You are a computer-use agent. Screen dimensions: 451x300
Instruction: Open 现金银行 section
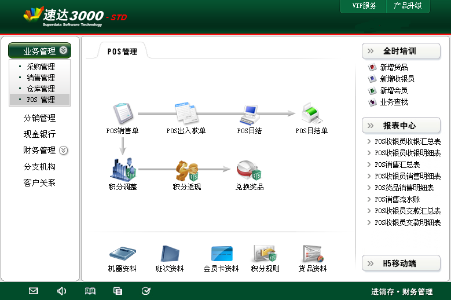pos(40,134)
